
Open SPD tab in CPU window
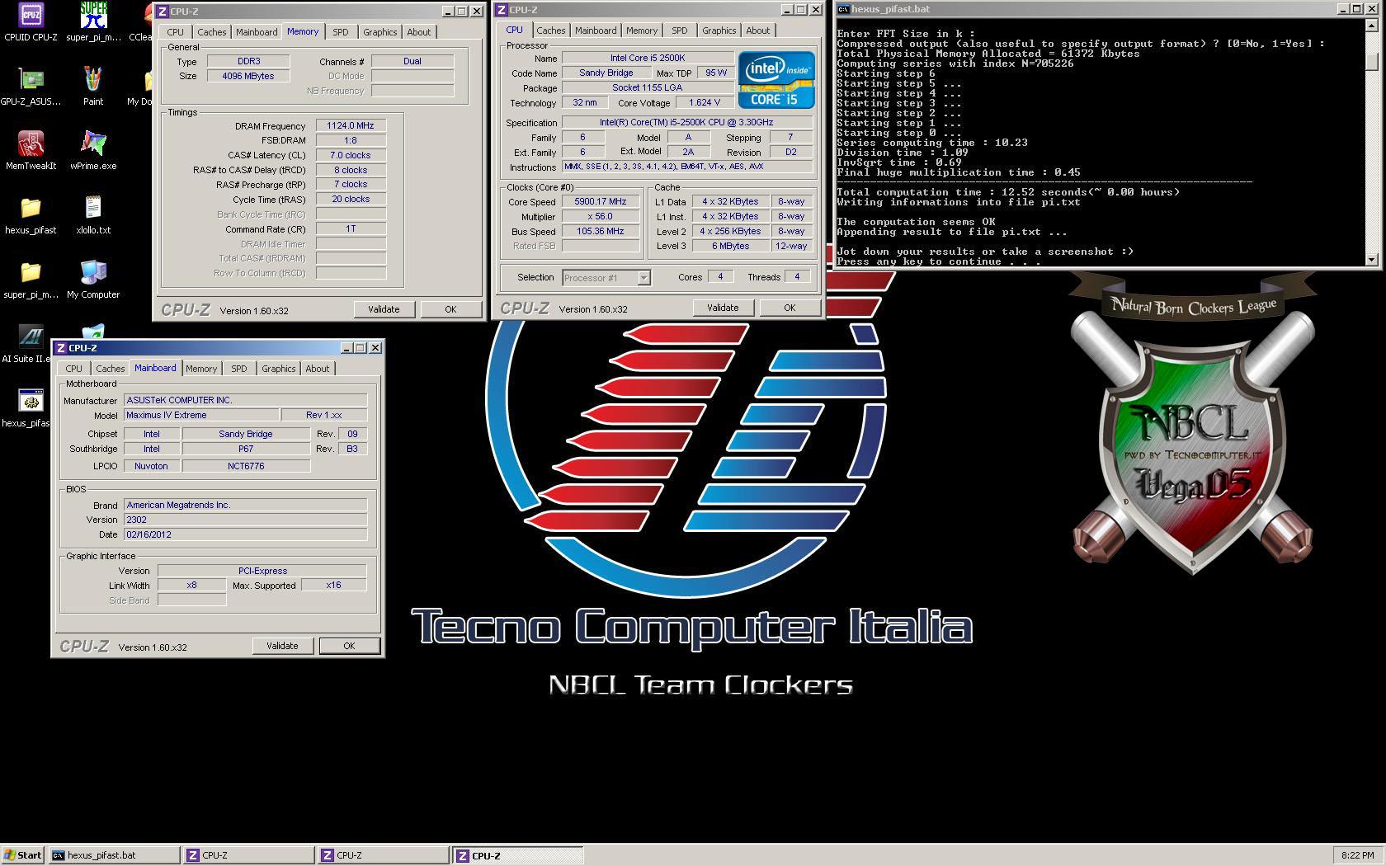(x=680, y=31)
